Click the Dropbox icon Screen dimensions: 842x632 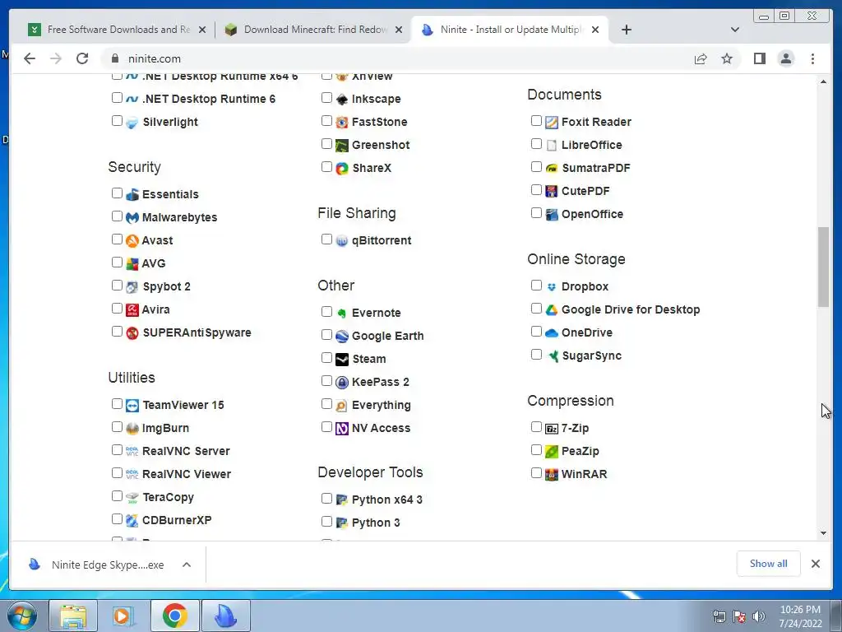click(x=552, y=287)
